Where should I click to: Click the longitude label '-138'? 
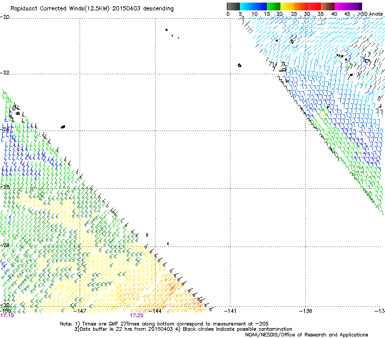[306, 311]
